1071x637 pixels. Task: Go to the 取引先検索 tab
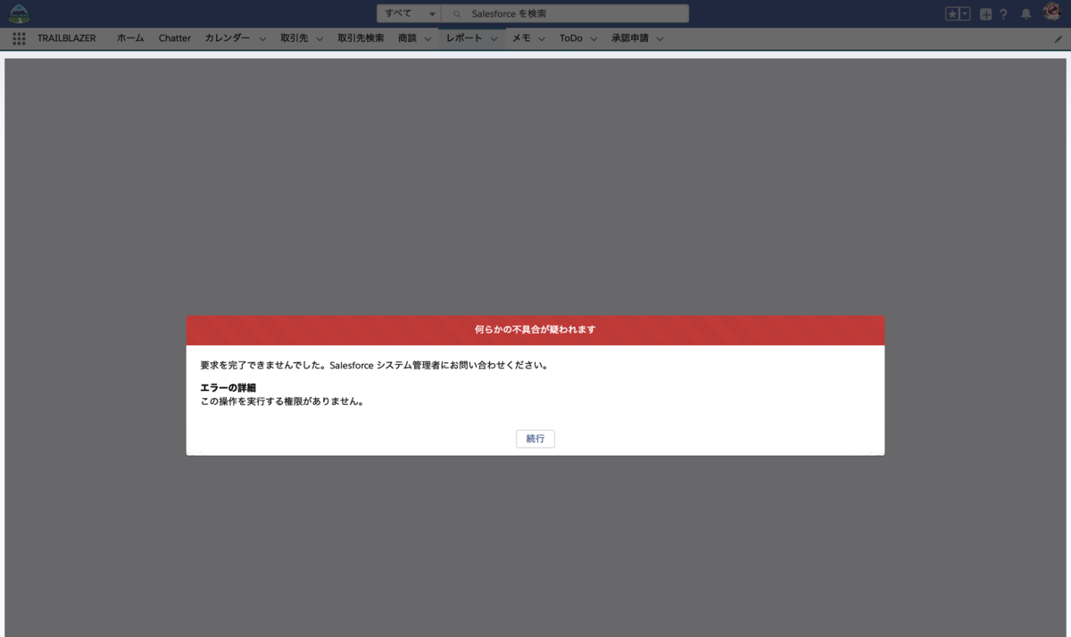pos(361,38)
